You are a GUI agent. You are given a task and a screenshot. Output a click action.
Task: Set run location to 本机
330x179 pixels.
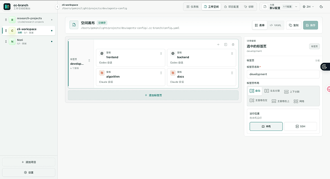pos(266,126)
